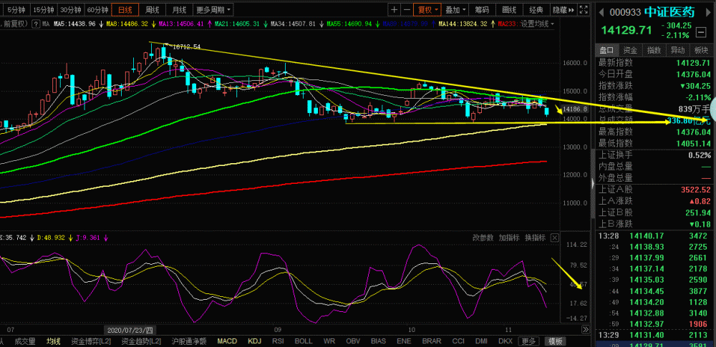The height and width of the screenshot is (347, 716).
Task: Select the ENE indicator tab
Action: pos(404,341)
